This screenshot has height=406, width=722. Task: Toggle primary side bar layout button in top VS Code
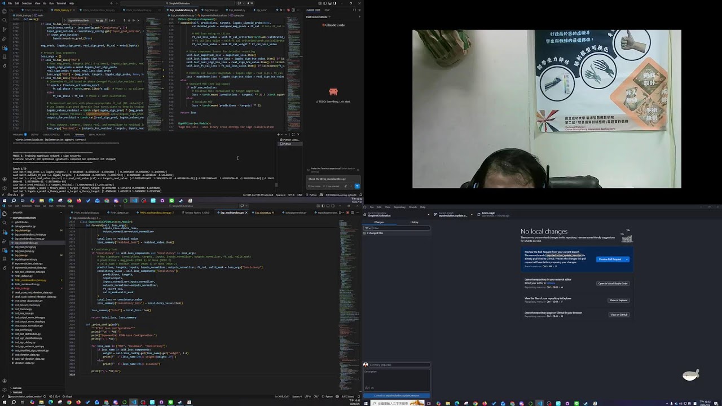click(325, 3)
